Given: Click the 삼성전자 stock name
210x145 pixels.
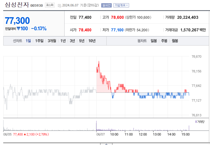Looking at the screenshot, I should click(x=17, y=5).
